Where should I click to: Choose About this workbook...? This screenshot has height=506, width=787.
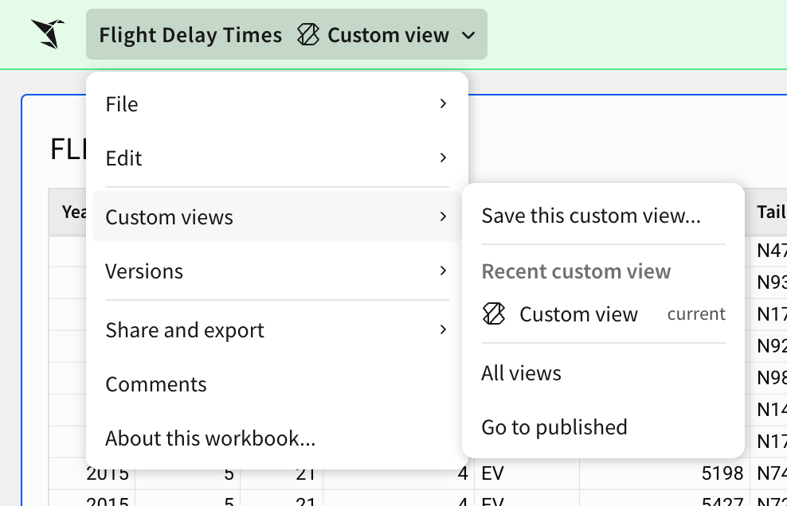pos(210,438)
